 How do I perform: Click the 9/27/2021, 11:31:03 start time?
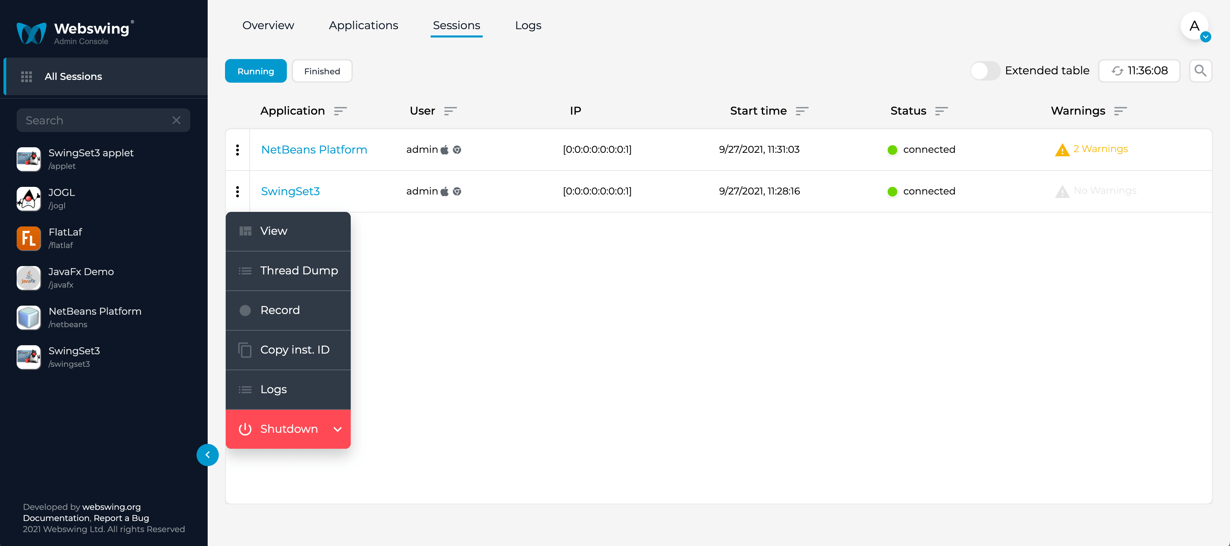point(759,149)
